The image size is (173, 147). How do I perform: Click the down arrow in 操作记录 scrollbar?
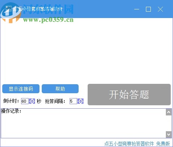(168, 135)
